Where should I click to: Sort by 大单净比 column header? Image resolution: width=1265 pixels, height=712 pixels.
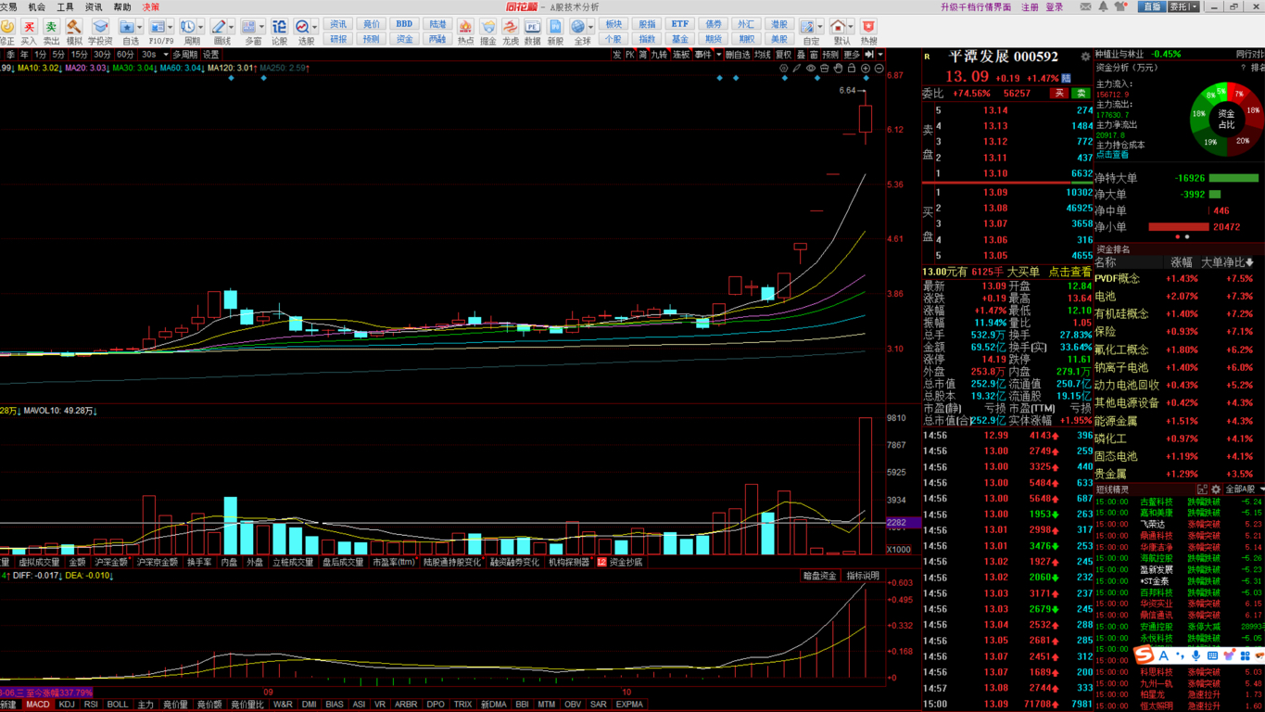click(x=1228, y=262)
